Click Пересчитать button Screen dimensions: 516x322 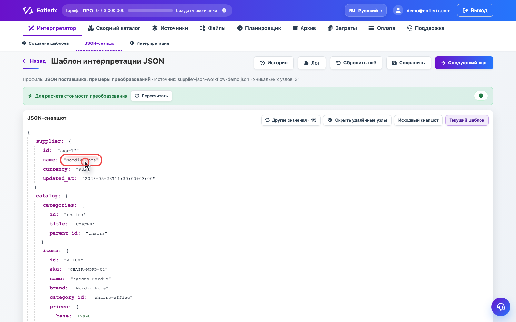(x=151, y=96)
